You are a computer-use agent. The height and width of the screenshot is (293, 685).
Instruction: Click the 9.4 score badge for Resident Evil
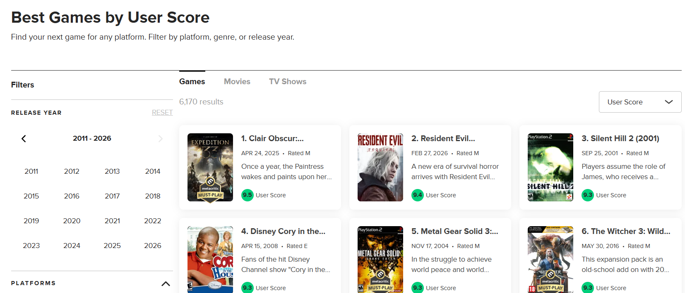tap(418, 195)
